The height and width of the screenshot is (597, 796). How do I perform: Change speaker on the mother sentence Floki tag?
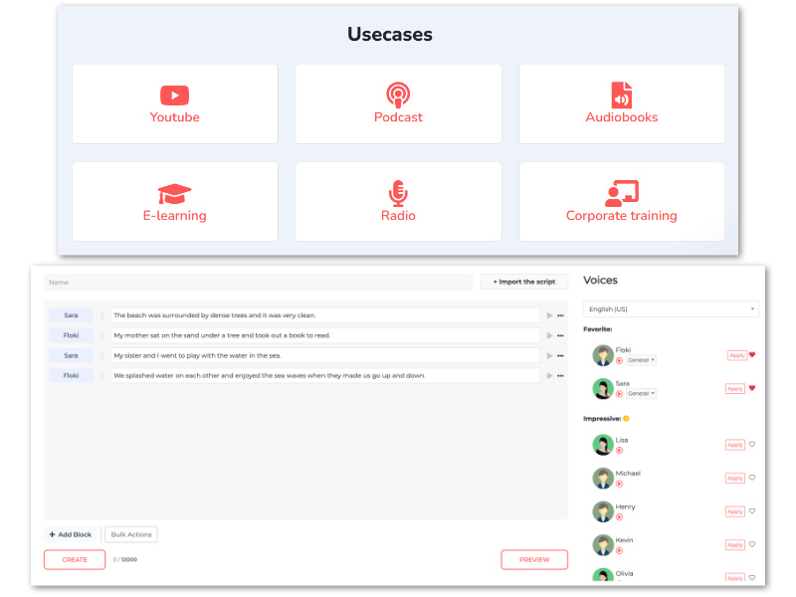click(71, 335)
